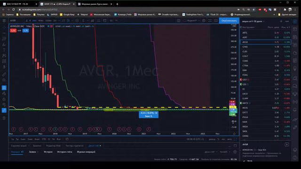Select the text annotation tool
The height and width of the screenshot is (169, 301).
4,50
